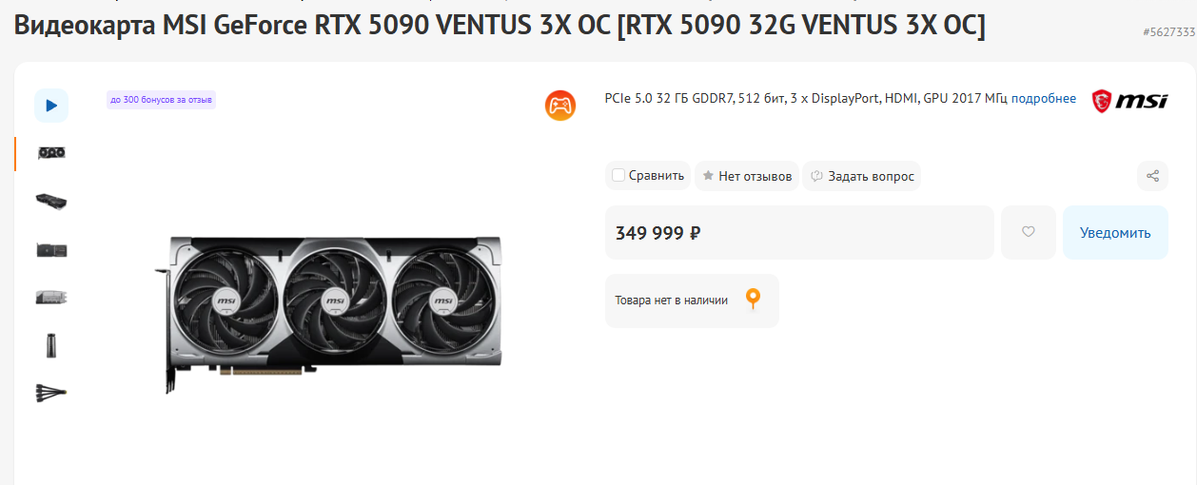
Task: Add to wishlist with heart icon
Action: tap(1029, 232)
